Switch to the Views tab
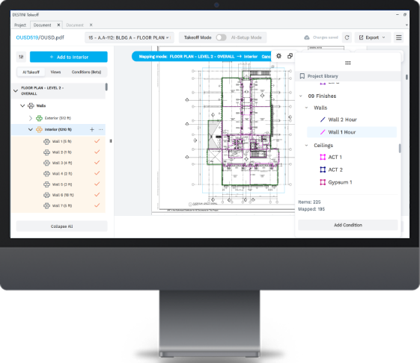 [55, 72]
